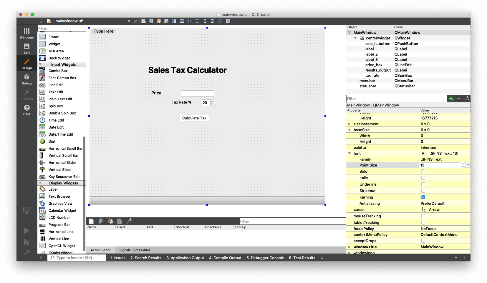Click Type Here menu placeholder
The height and width of the screenshot is (283, 487).
103,31
